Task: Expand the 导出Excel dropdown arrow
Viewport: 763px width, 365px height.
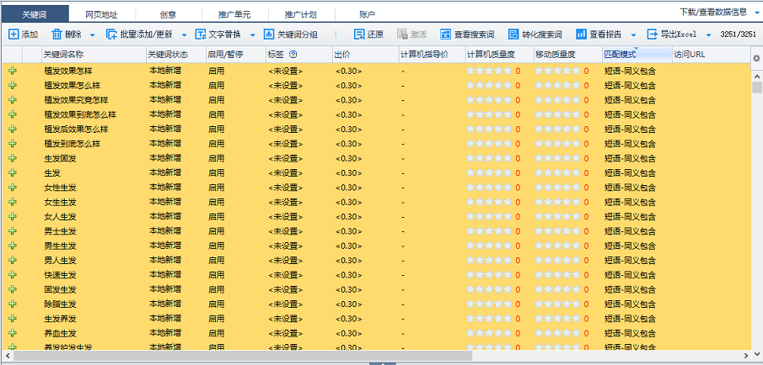Action: click(x=708, y=35)
